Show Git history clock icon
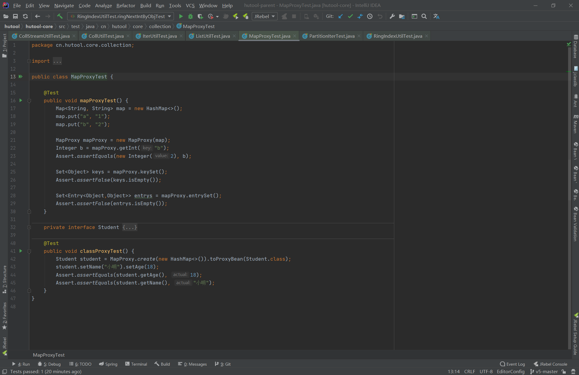This screenshot has height=375, width=579. pyautogui.click(x=370, y=16)
